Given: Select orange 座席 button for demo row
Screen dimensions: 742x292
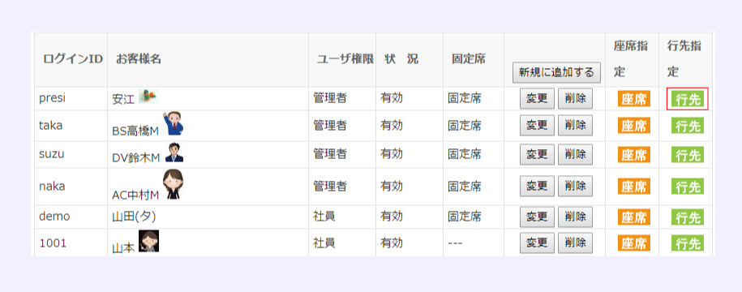Looking at the screenshot, I should point(633,217).
